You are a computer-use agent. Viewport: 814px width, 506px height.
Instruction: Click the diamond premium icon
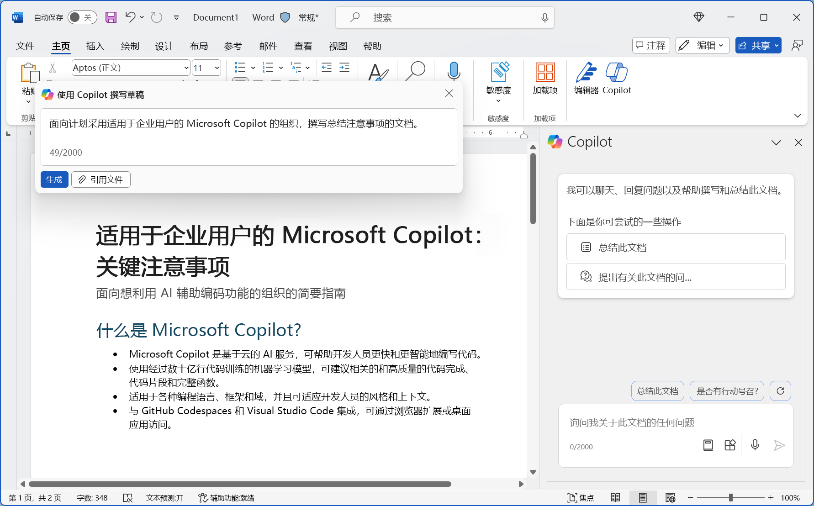(699, 17)
